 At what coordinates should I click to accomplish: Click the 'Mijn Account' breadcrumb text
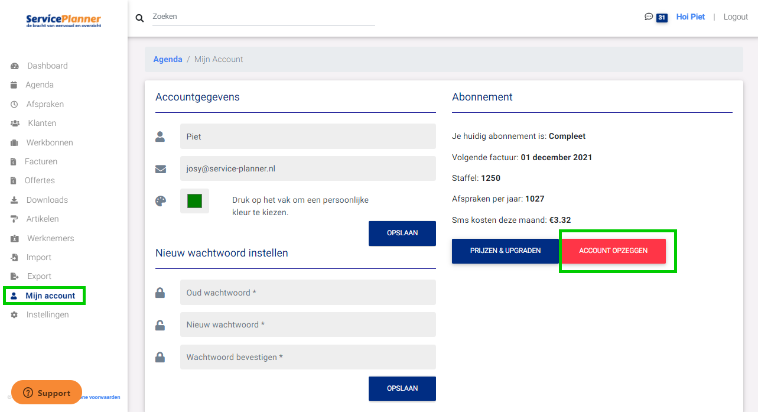pos(219,59)
